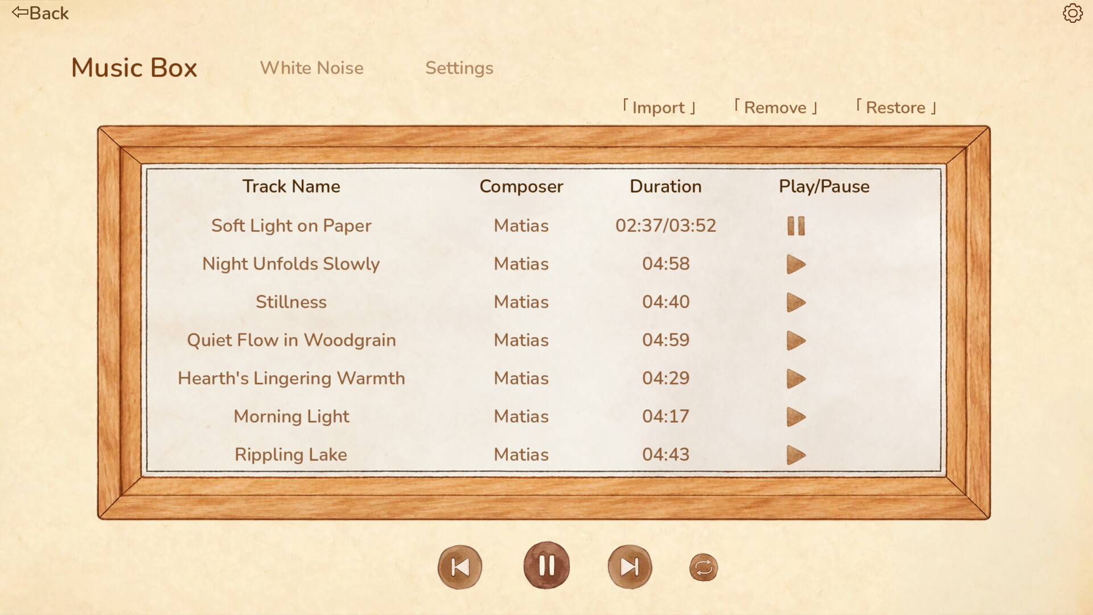Click the 04:58 duration value

click(x=665, y=264)
